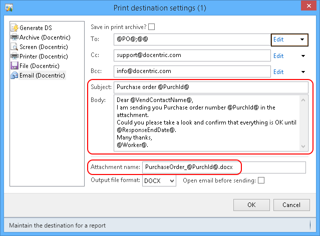
Task: Click the Body scrollbar down arrow
Action: pyautogui.click(x=303, y=146)
